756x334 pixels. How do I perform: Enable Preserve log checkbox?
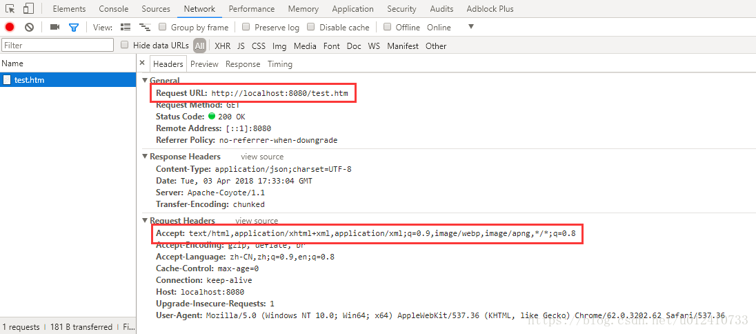click(246, 27)
